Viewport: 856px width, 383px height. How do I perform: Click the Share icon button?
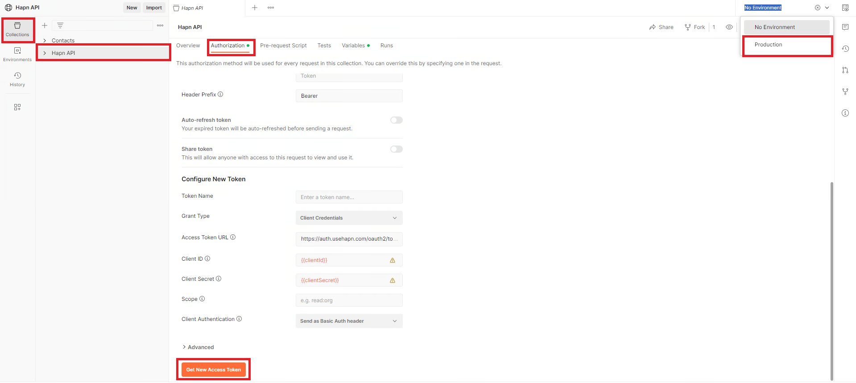coord(662,27)
